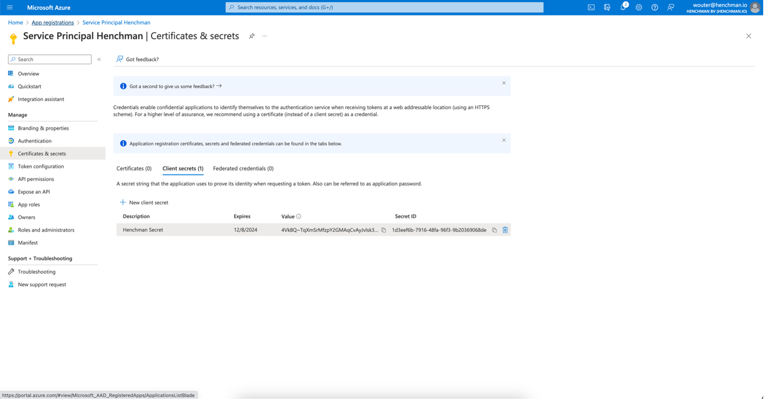This screenshot has width=766, height=401.
Task: Pin the Certificates & secrets blade
Action: coord(252,36)
